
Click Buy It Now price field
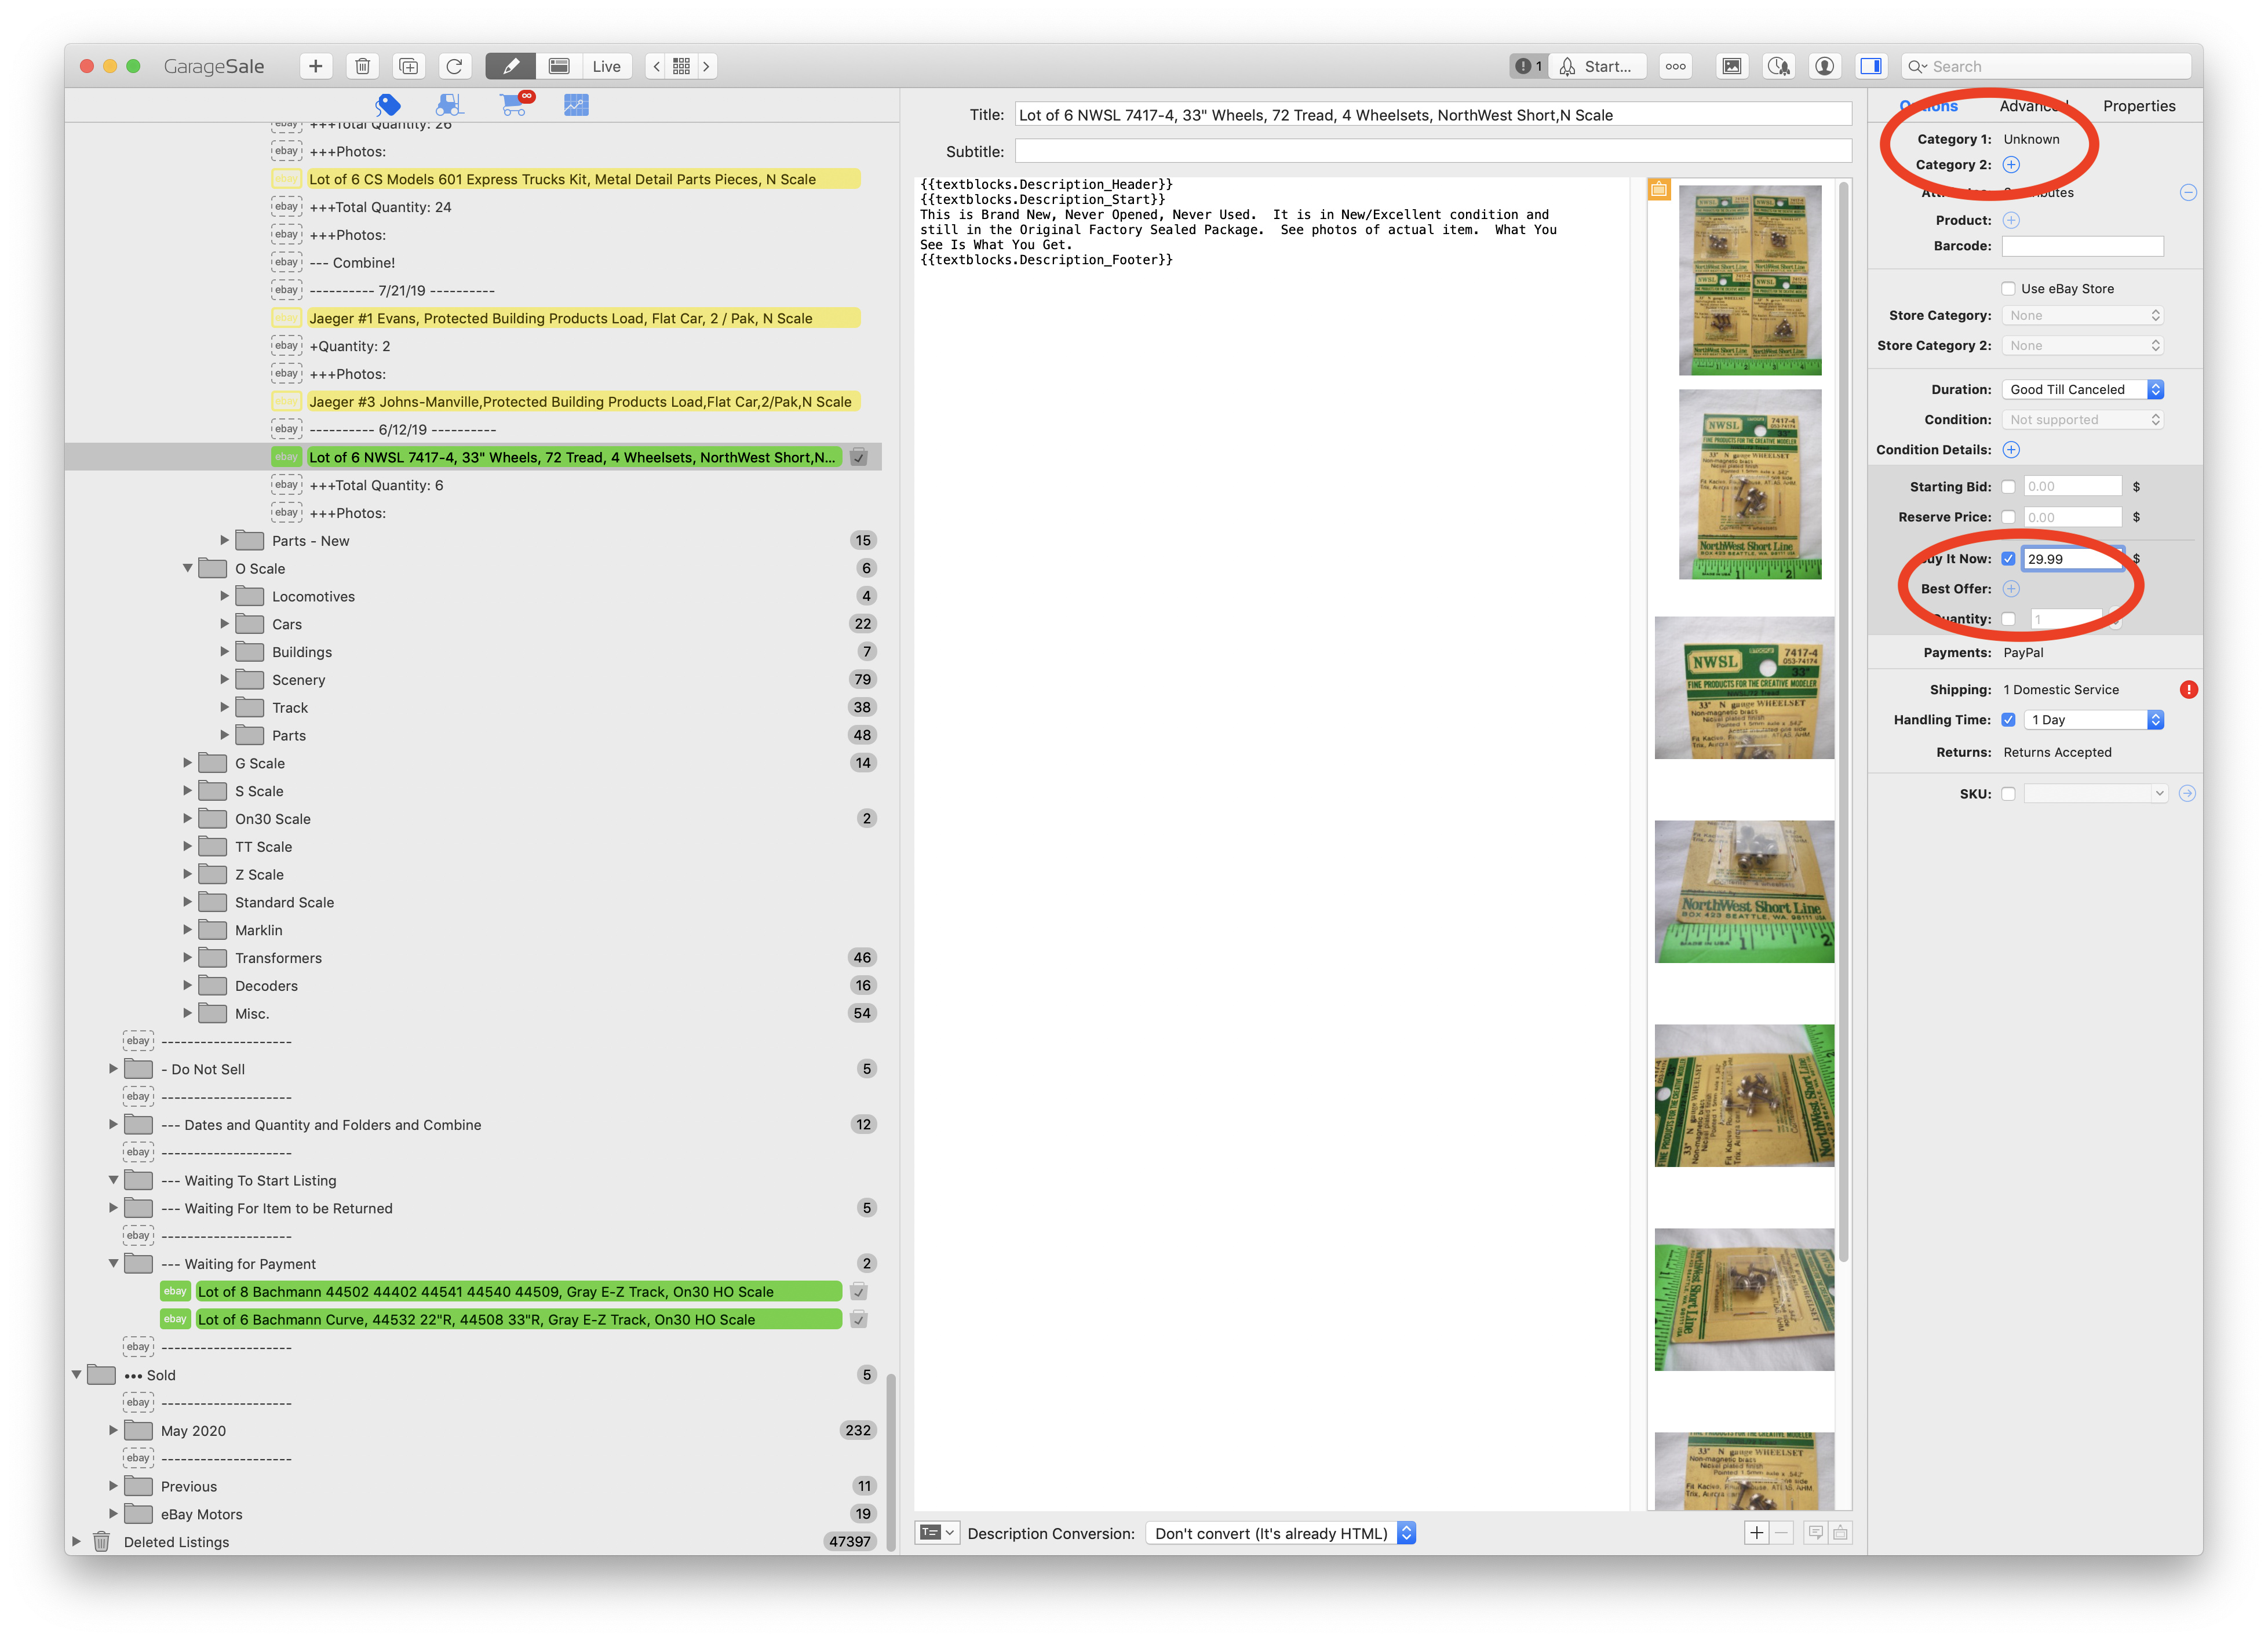click(x=2072, y=559)
